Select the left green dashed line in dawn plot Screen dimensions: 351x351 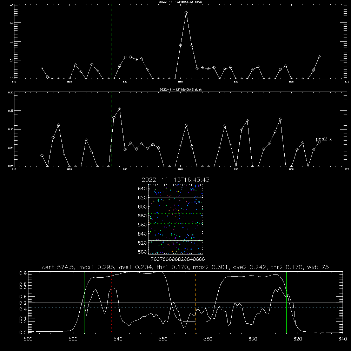tap(112, 41)
